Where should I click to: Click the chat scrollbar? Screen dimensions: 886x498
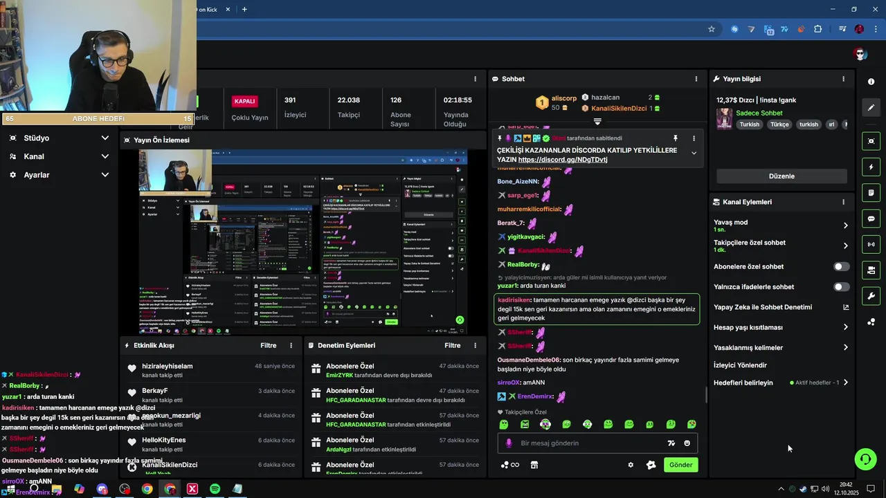(x=706, y=395)
